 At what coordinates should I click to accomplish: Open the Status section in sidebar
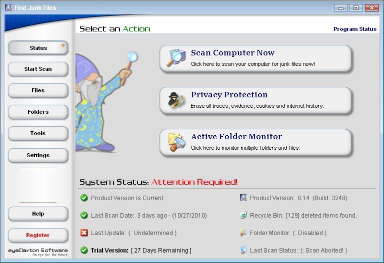[x=38, y=48]
